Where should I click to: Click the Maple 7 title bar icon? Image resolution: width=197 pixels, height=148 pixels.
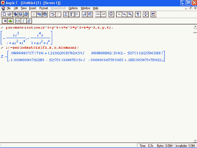3,3
